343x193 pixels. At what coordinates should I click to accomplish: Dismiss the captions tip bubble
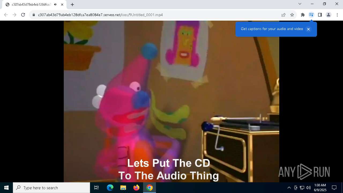coord(308,29)
